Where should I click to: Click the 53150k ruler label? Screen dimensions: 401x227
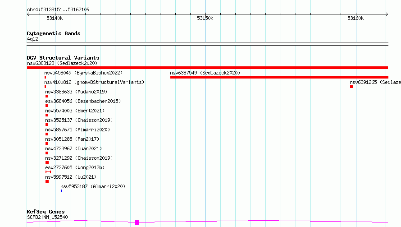pos(205,18)
